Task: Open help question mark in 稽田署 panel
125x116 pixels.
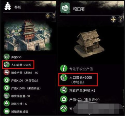Action: 120,19
